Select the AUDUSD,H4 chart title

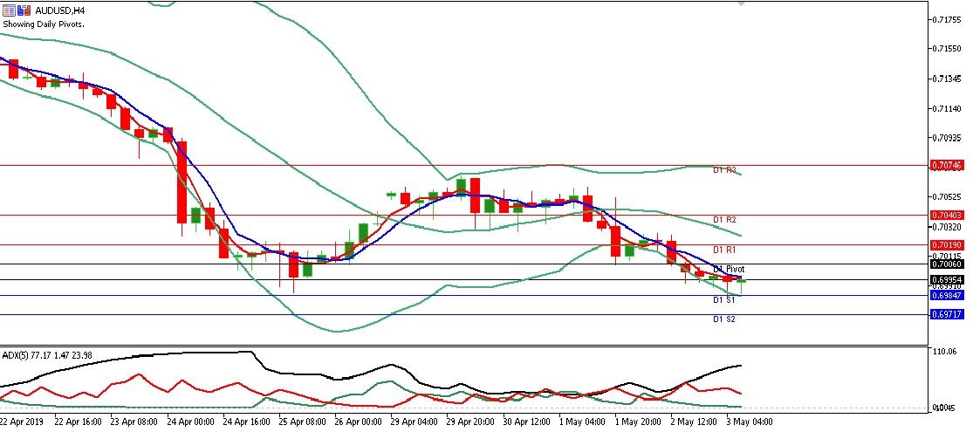[59, 10]
